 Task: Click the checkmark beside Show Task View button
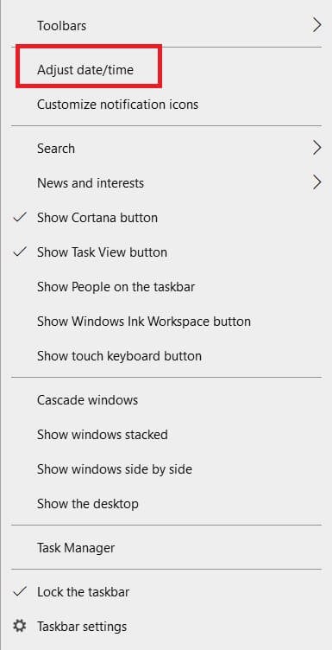(x=20, y=252)
